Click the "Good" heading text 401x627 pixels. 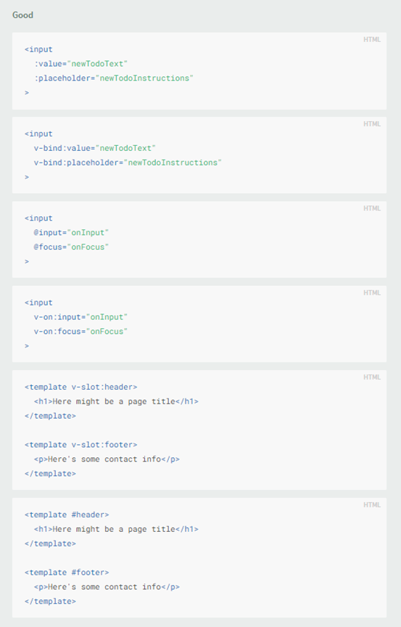click(22, 15)
